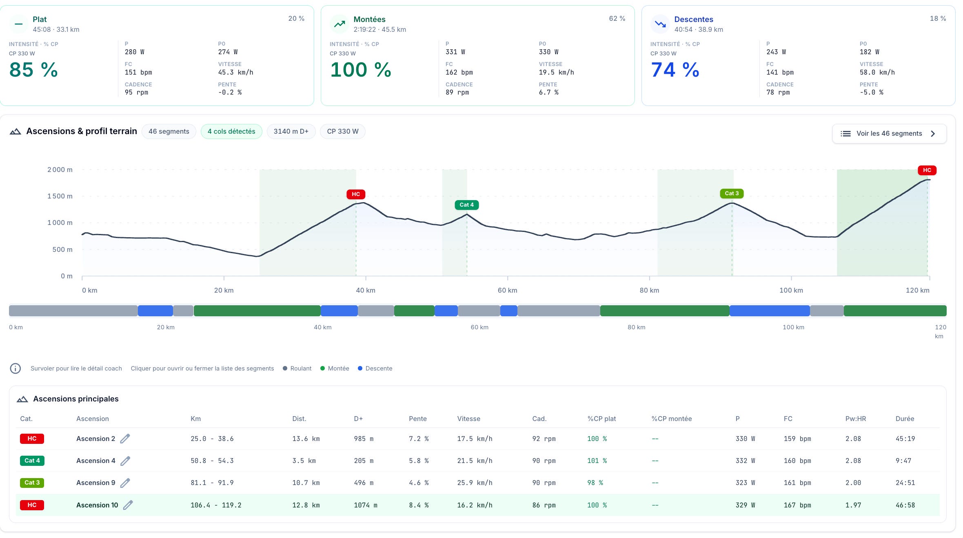
Task: Sort table by the Pw:HR column header
Action: (856, 419)
